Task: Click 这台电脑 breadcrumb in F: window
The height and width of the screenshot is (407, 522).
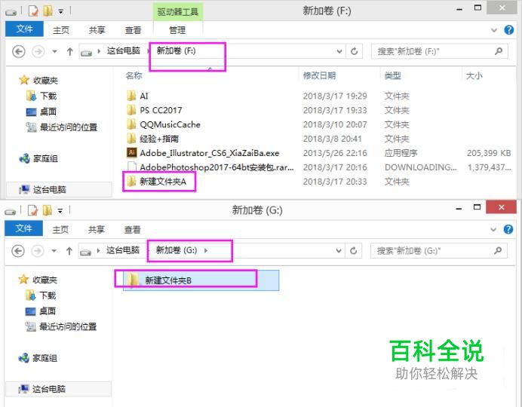Action: click(x=123, y=51)
